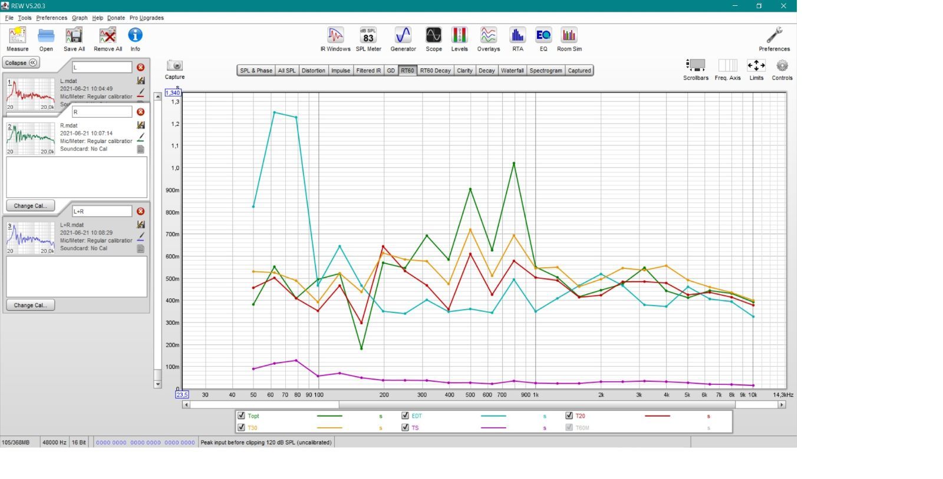Toggle graph Scrollbars icon
The image size is (943, 479).
(696, 65)
